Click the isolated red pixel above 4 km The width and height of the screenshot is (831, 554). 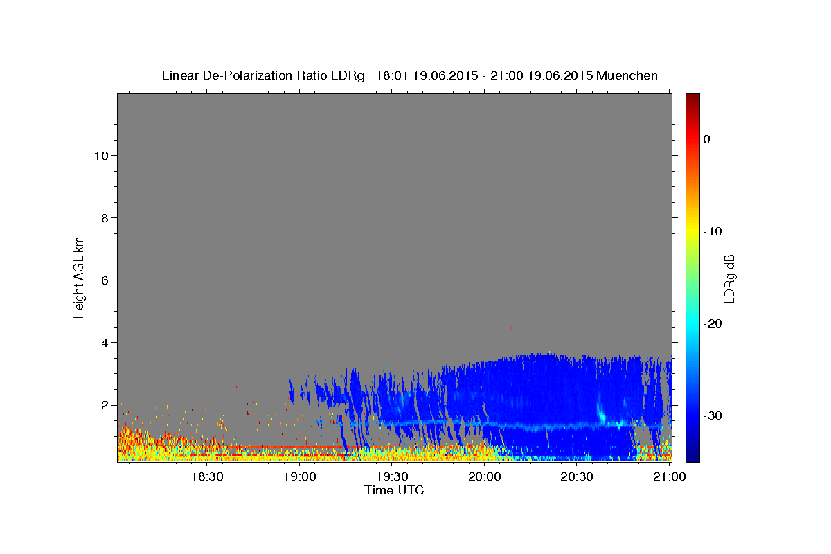coord(511,328)
